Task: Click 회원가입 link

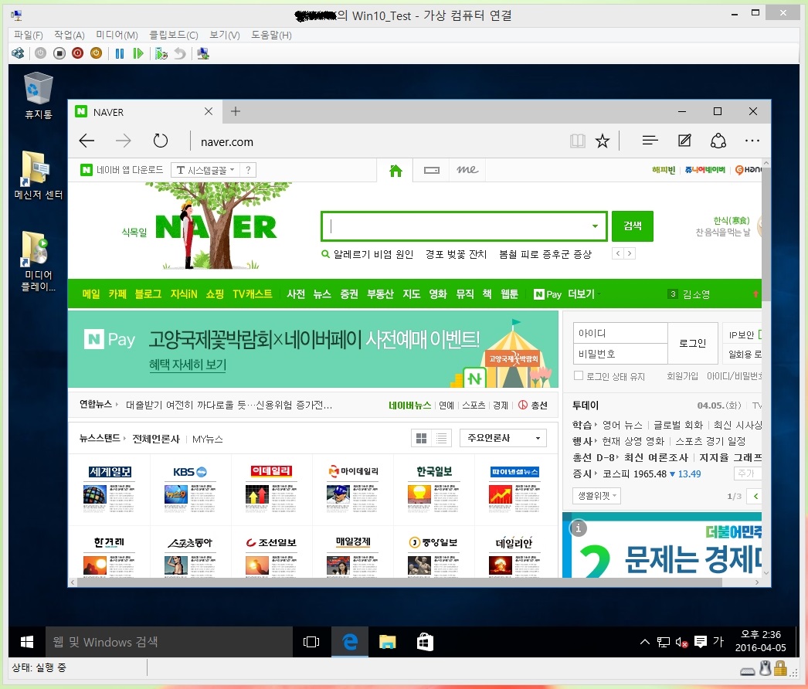Action: click(x=682, y=376)
